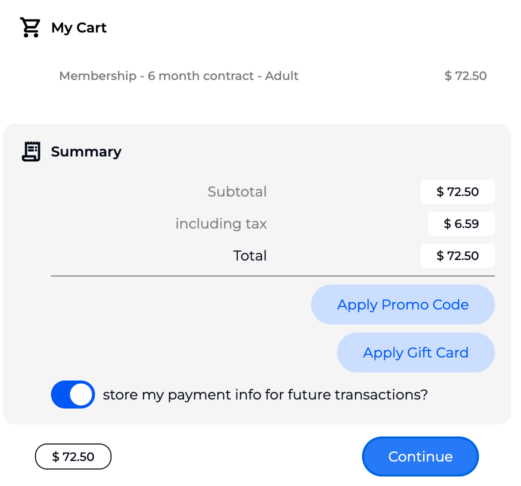521x486 pixels.
Task: Click the store my payment info label
Action: click(x=265, y=395)
